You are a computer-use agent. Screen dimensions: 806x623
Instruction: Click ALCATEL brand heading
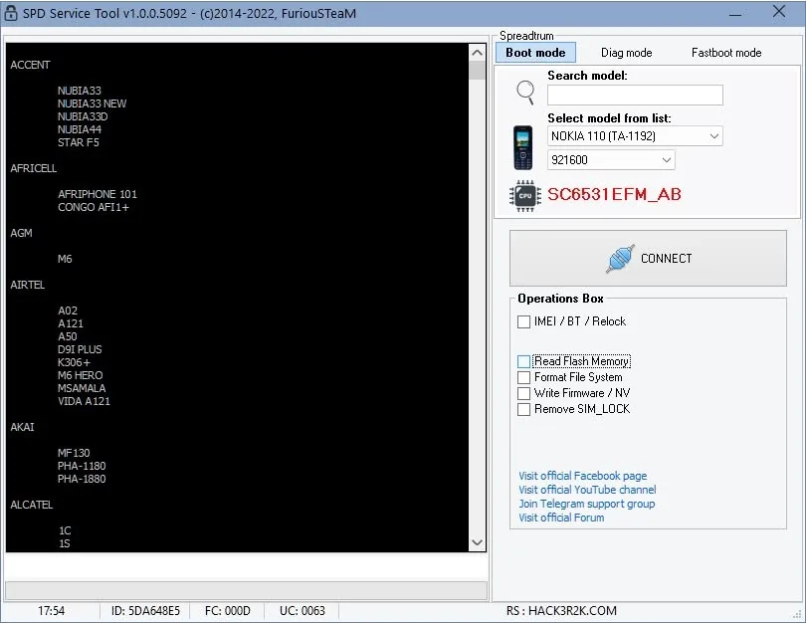(x=32, y=505)
